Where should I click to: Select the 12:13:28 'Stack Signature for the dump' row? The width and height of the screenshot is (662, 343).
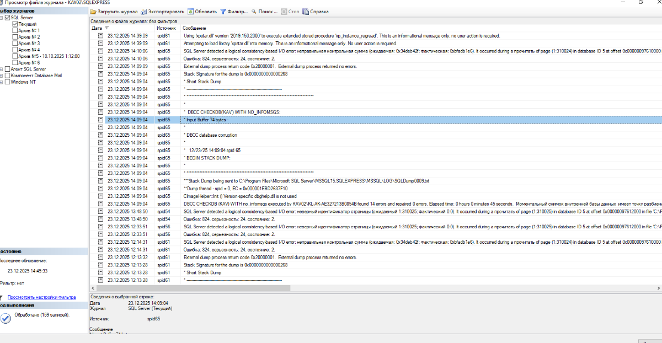(376, 265)
